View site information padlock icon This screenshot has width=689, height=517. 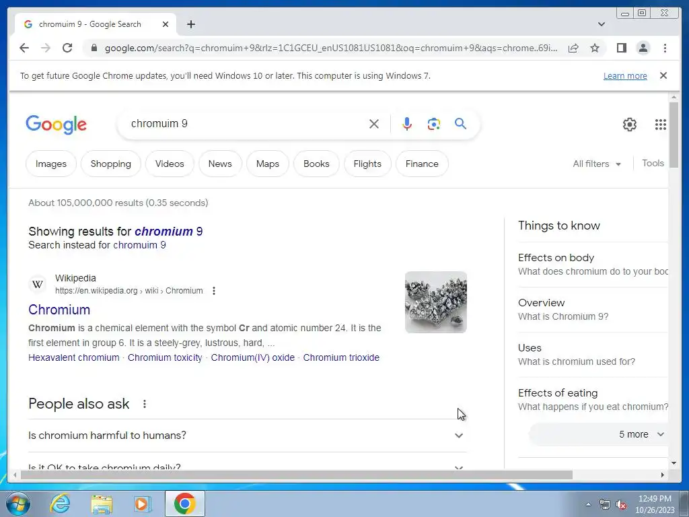point(94,48)
